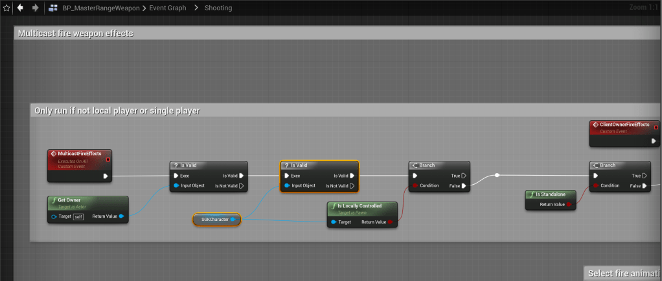Click Get Owner Return Value output pin
Screen dimensions: 662x281
[122, 216]
